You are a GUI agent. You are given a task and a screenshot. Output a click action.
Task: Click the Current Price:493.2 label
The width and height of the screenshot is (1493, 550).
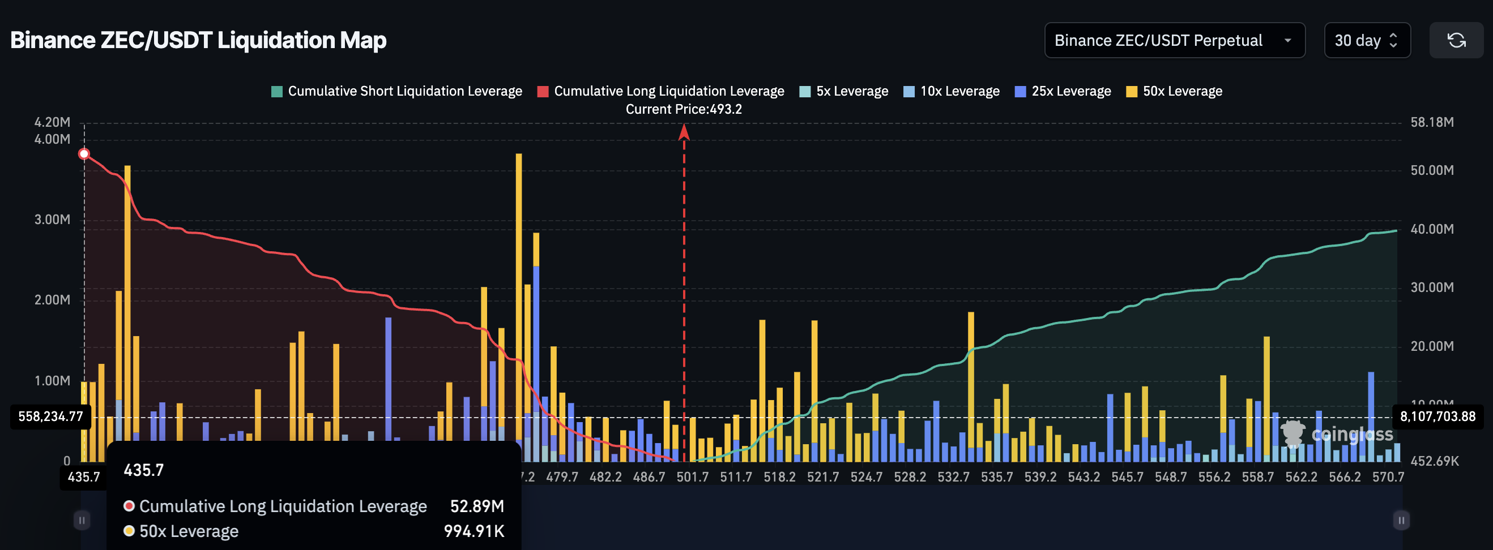684,109
